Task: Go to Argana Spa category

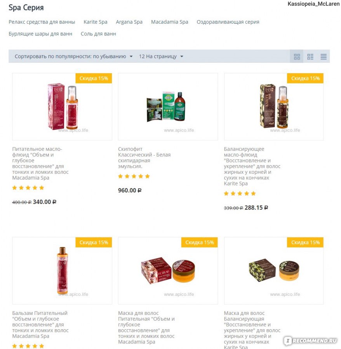Action: [129, 22]
